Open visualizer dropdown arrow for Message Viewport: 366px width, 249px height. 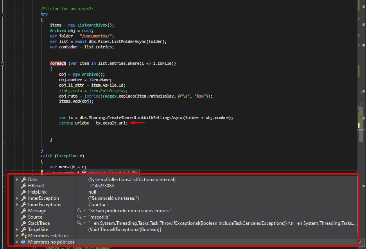84,211
